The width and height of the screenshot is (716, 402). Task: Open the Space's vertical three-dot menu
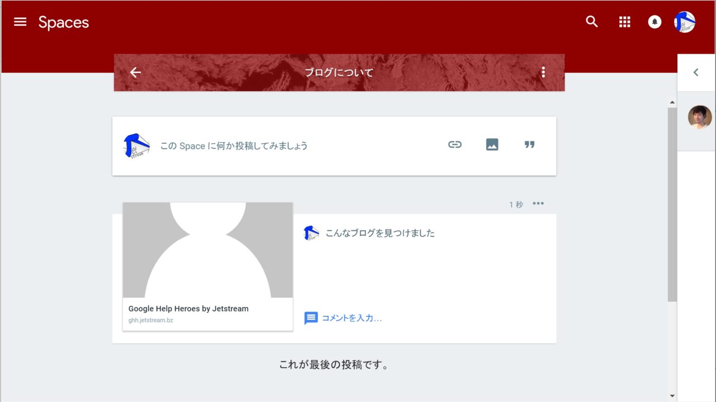(x=543, y=72)
